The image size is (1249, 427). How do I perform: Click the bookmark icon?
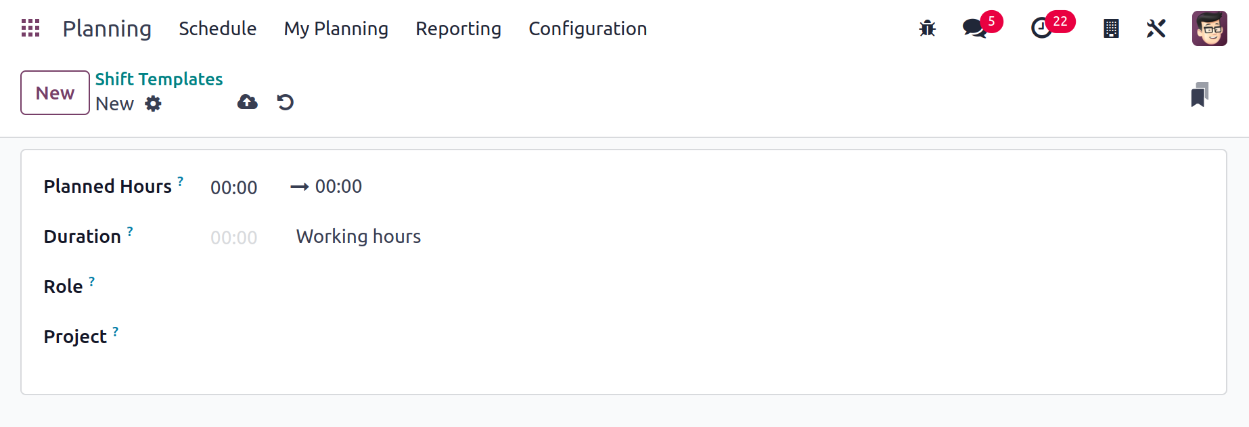pyautogui.click(x=1200, y=95)
